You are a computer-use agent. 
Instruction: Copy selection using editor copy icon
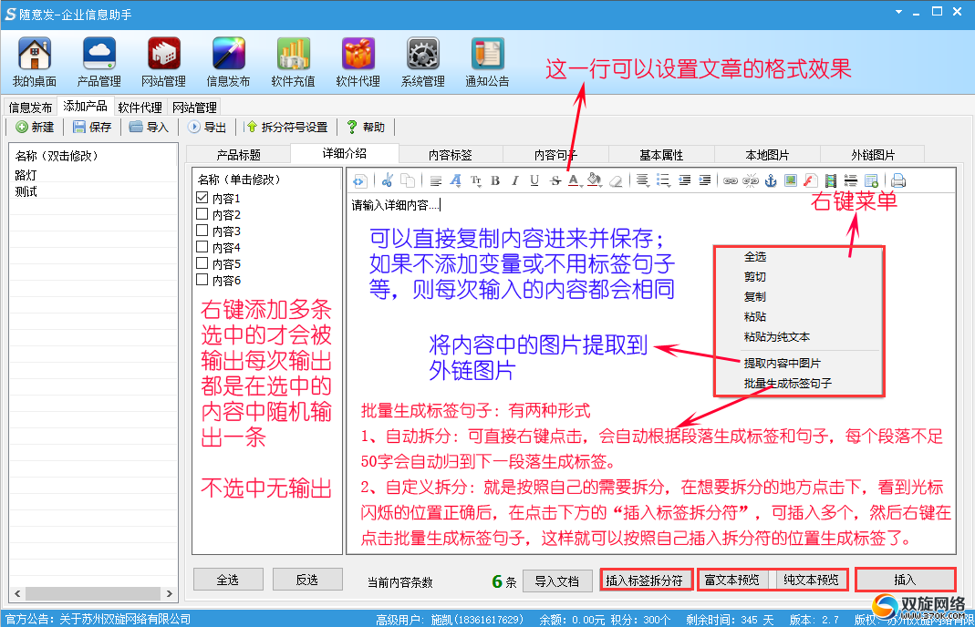pyautogui.click(x=408, y=180)
